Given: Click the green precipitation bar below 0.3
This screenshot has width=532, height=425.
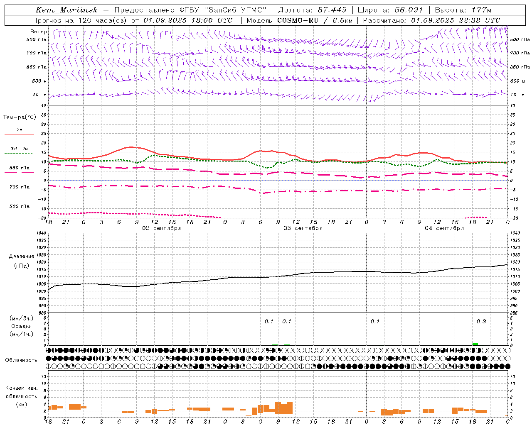Looking at the screenshot, I should [x=475, y=344].
